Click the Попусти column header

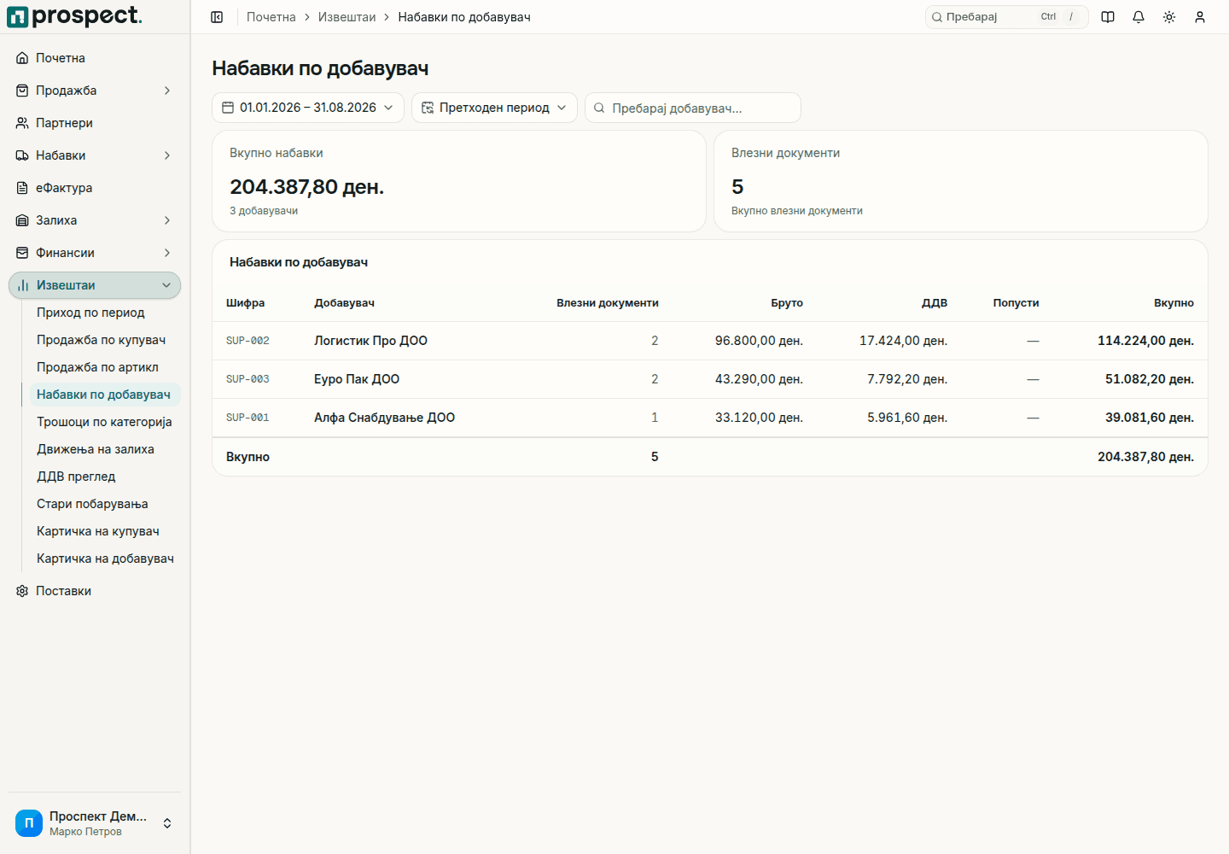click(1016, 303)
